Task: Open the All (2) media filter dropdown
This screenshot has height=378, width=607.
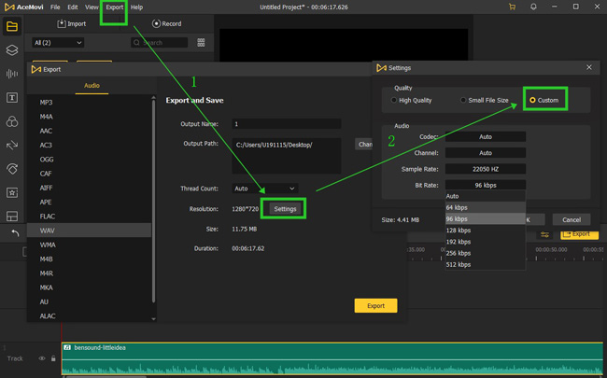Action: 58,43
